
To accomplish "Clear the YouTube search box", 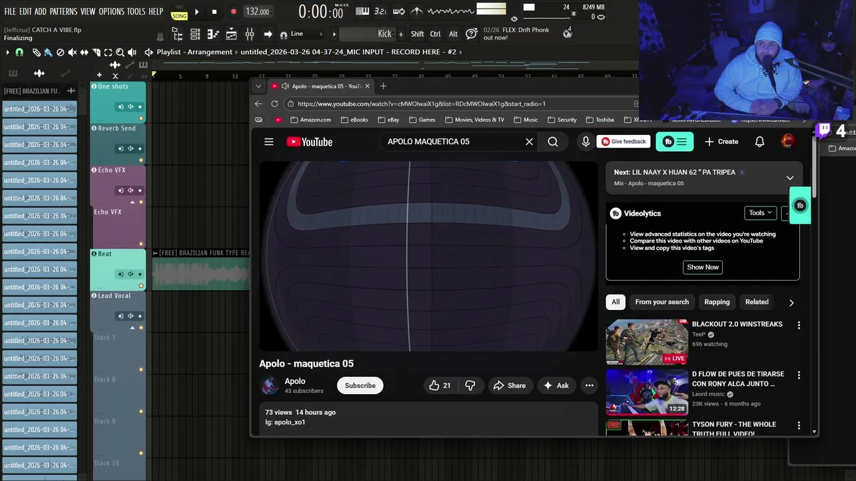I will (x=529, y=142).
